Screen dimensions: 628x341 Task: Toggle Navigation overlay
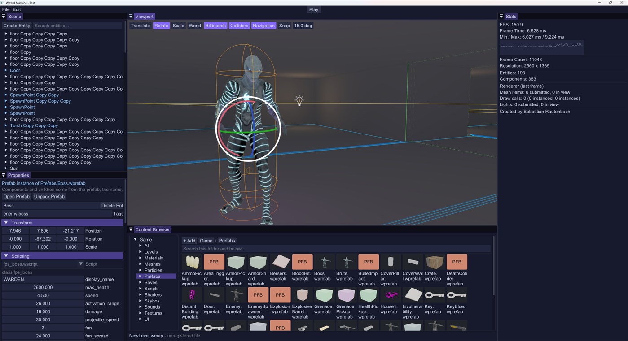pyautogui.click(x=263, y=26)
